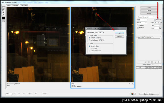Click the Save button
This screenshot has height=103, width=164.
[149, 8]
